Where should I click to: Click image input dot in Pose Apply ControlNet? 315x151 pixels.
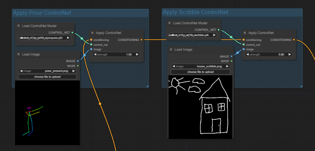point(91,49)
